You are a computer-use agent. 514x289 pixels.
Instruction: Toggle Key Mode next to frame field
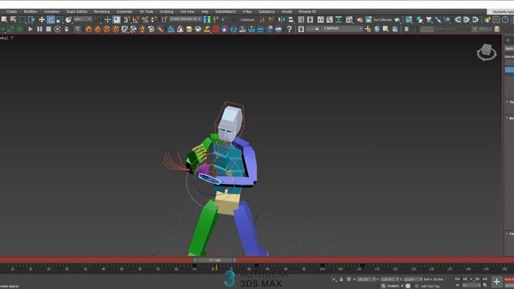(458, 285)
